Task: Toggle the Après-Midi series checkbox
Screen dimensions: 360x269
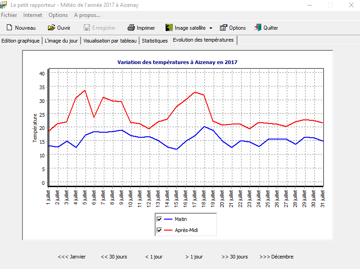Action: [159, 230]
